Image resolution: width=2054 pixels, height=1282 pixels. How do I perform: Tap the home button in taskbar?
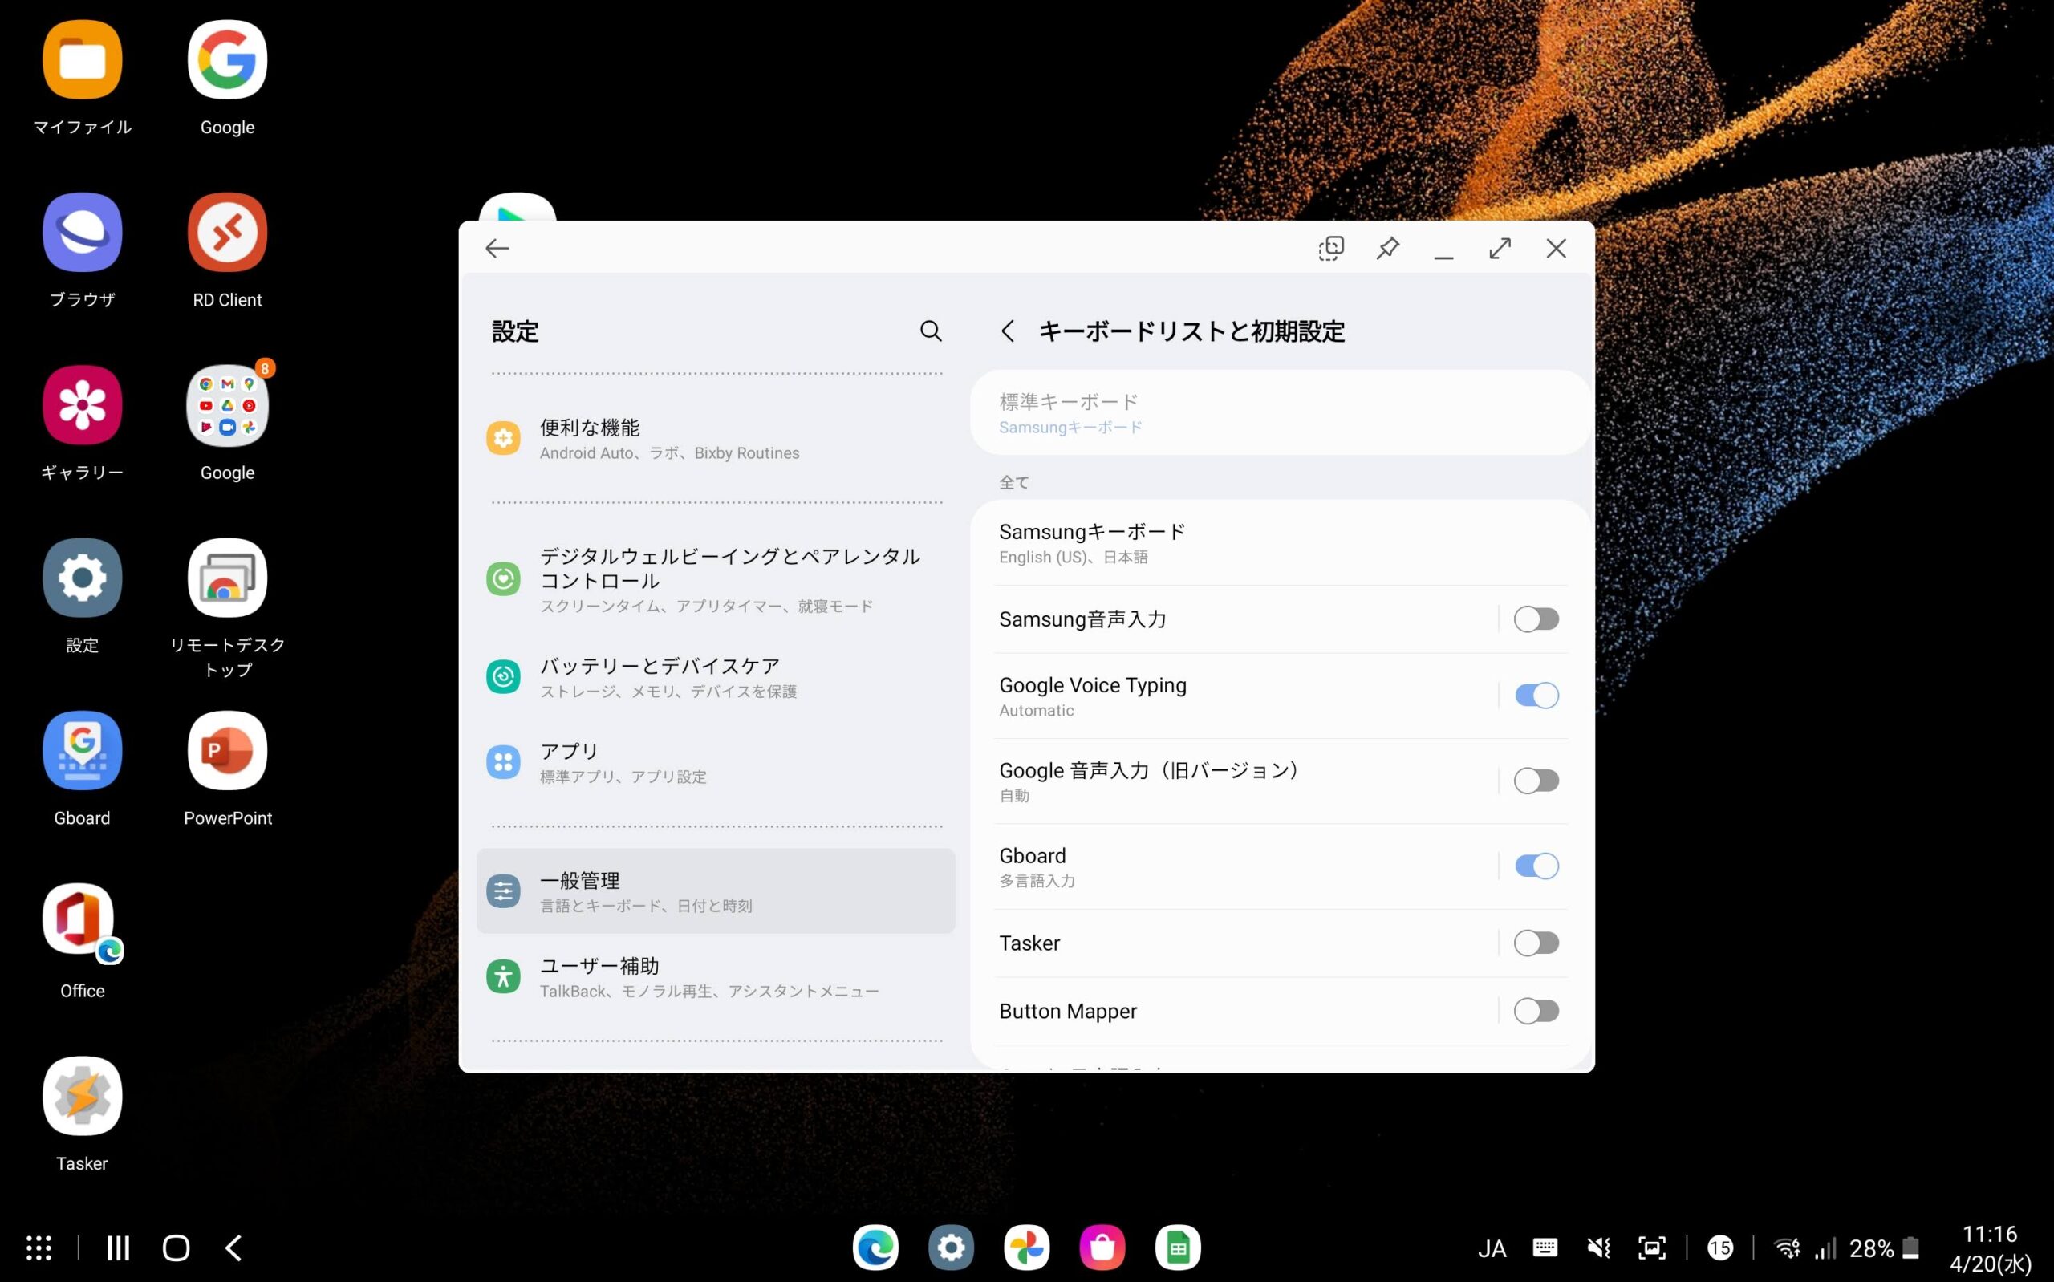(x=177, y=1248)
